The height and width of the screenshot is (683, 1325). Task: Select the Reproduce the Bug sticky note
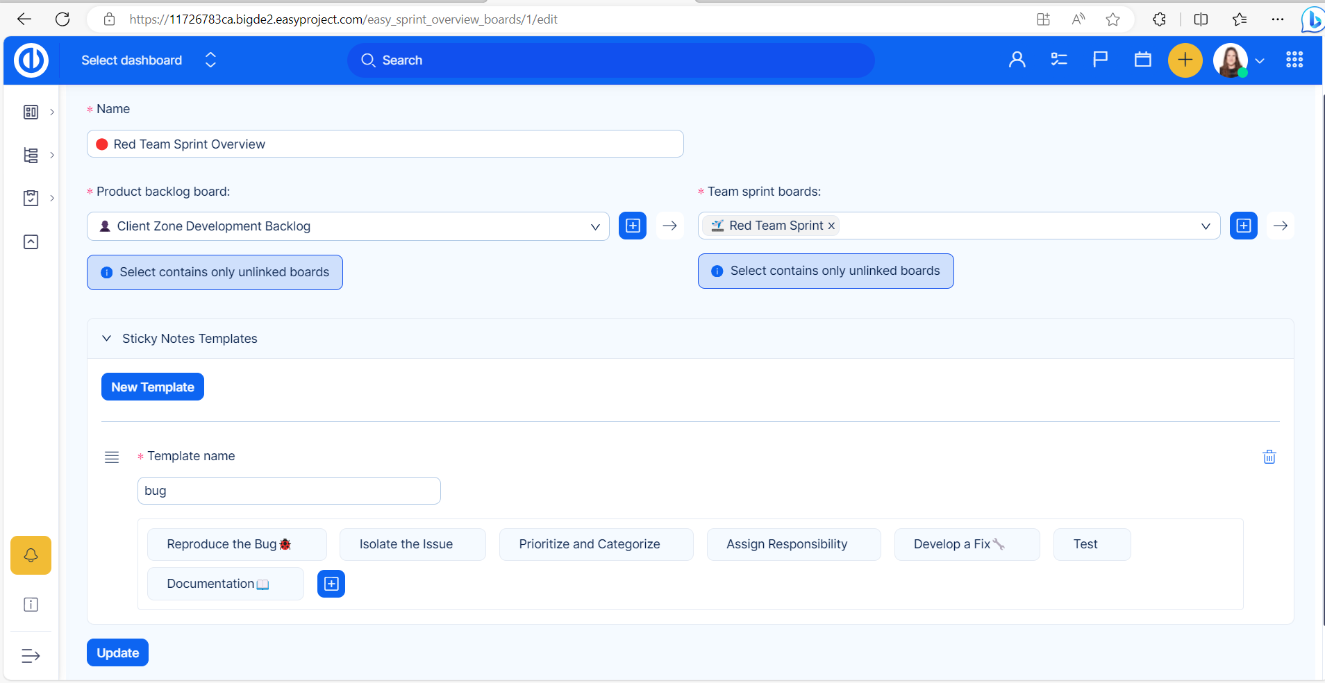[236, 545]
